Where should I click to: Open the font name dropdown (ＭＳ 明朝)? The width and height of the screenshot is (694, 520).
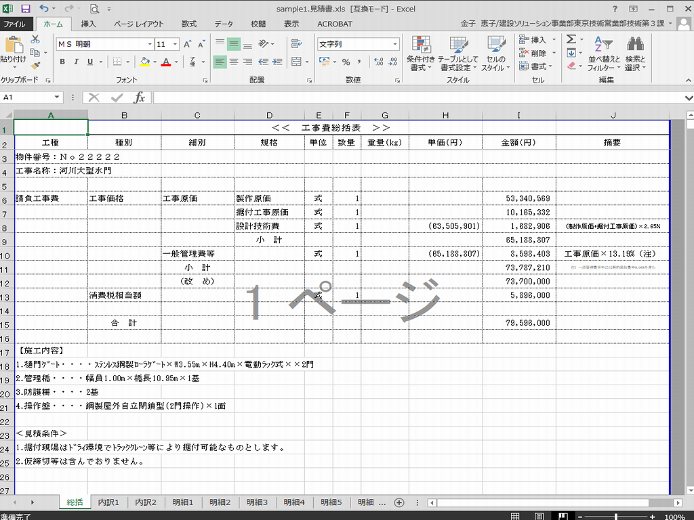150,44
